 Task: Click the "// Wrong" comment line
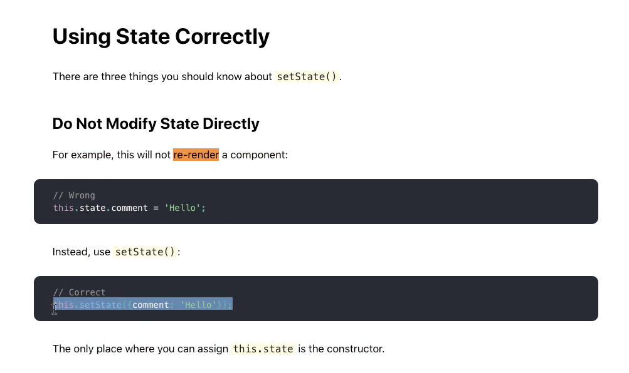click(74, 195)
